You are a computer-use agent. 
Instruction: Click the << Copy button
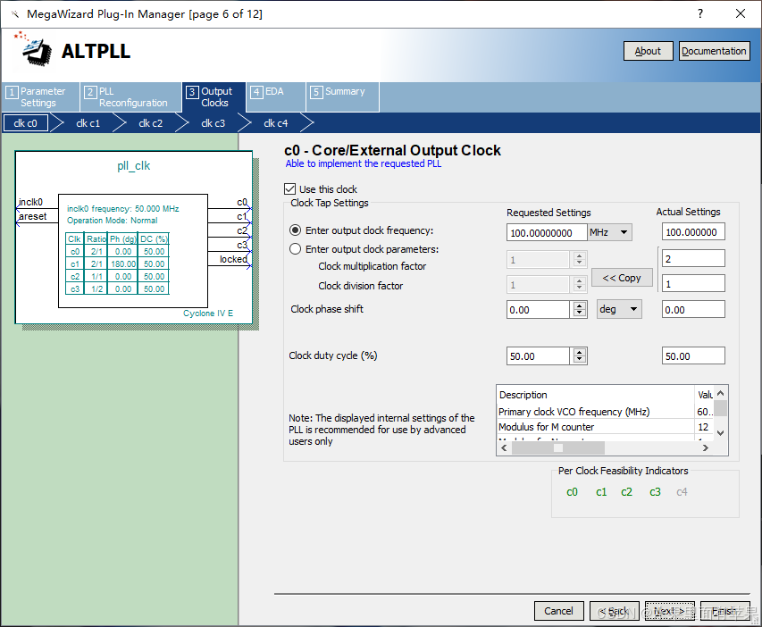(x=622, y=278)
